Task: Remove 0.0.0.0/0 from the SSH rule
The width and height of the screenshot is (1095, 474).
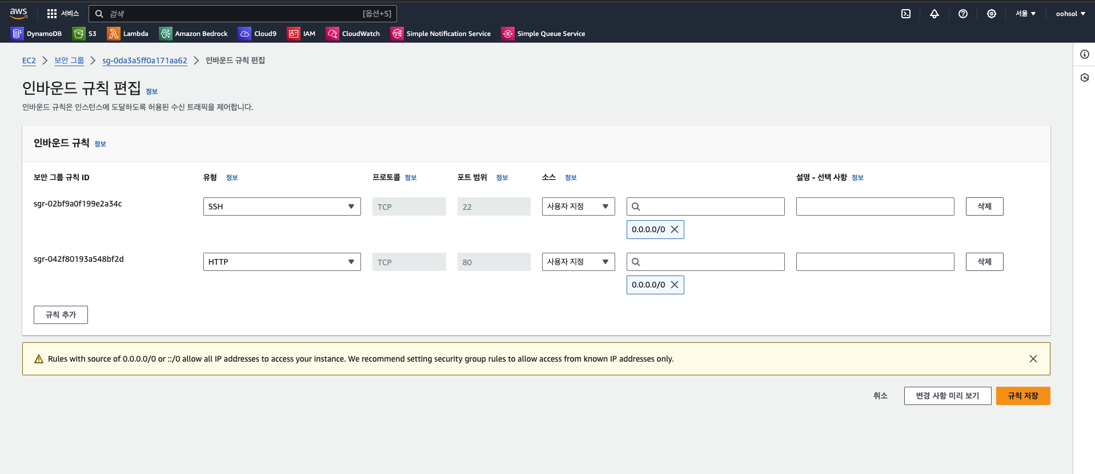Action: coord(675,229)
